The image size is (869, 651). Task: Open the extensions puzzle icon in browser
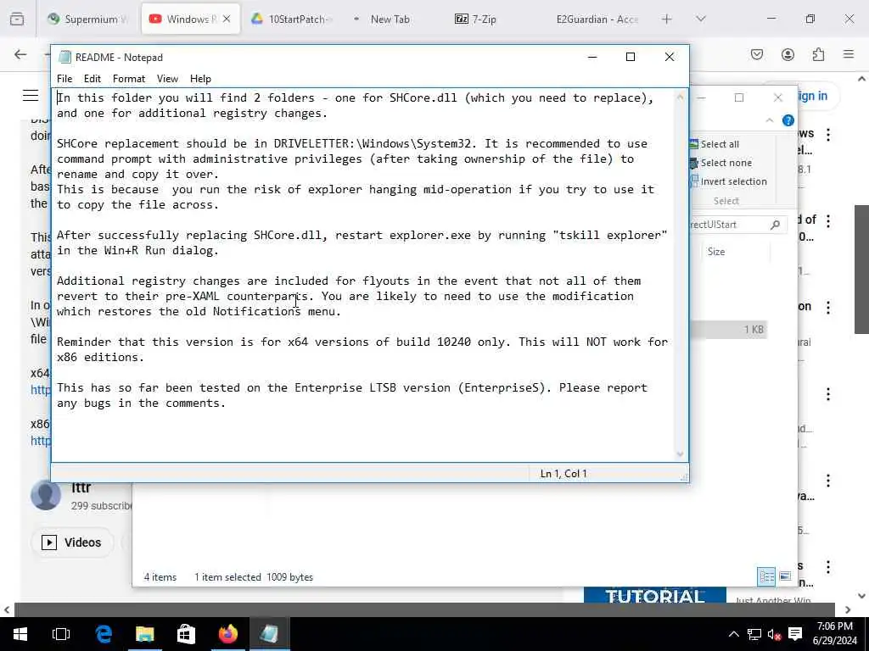[818, 54]
